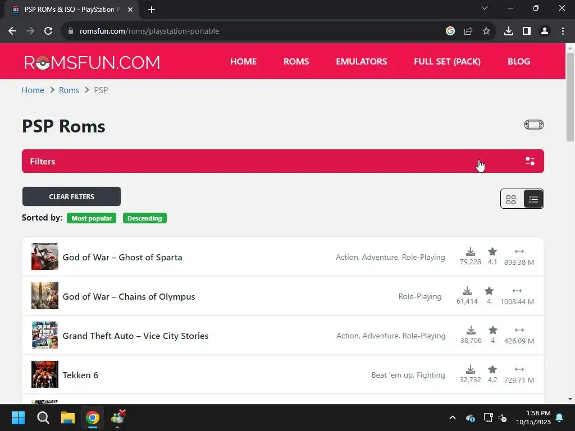
Task: Bookmark this page with the star icon
Action: [486, 31]
